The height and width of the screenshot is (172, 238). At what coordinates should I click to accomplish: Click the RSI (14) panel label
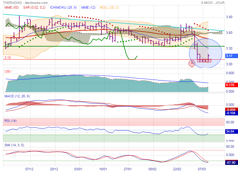tap(10, 121)
